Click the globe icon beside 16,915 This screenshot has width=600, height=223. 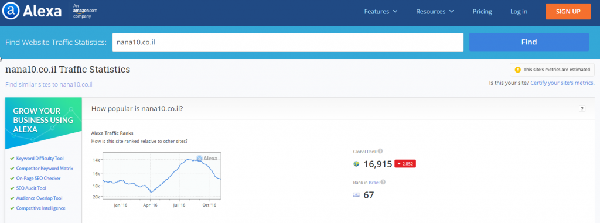point(356,164)
